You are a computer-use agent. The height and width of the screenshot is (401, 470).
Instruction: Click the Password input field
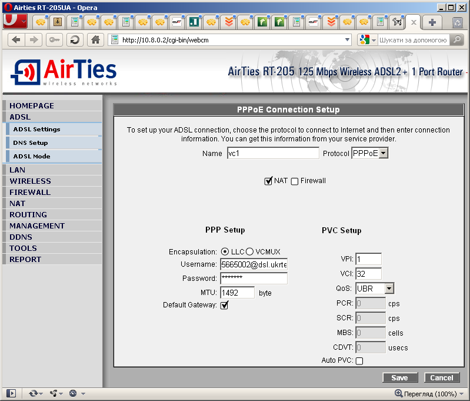coord(254,279)
